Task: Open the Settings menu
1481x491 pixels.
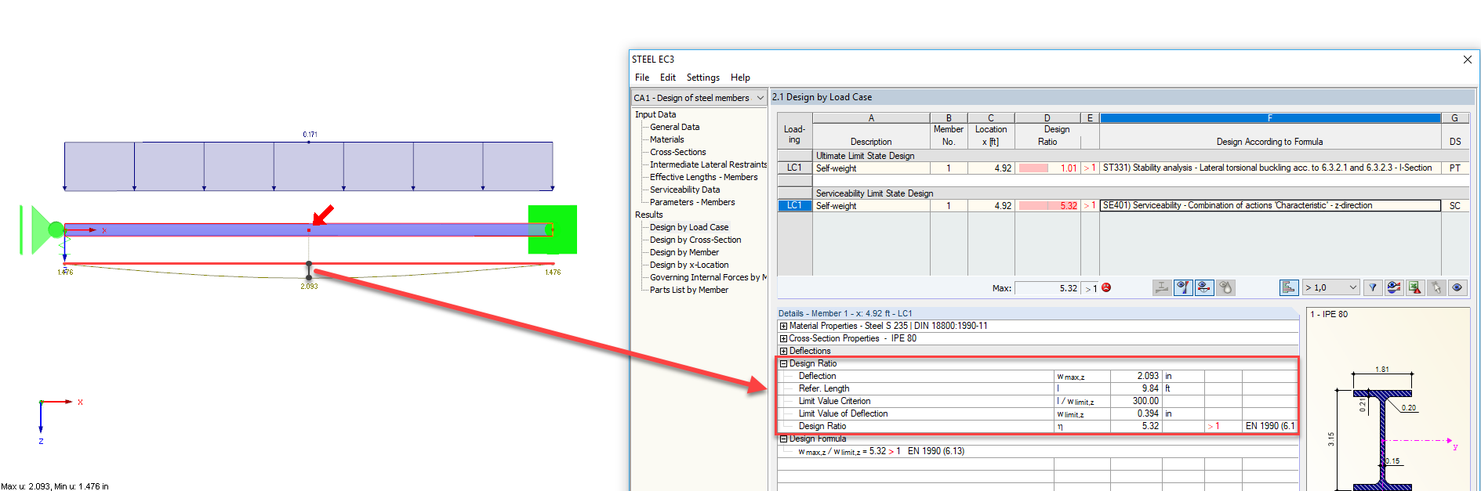Action: (703, 78)
